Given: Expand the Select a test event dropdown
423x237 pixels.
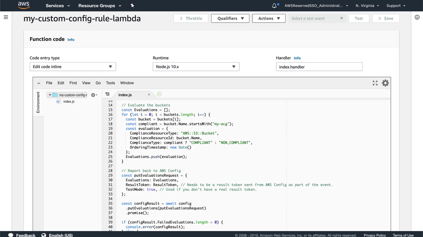Looking at the screenshot, I should 317,18.
